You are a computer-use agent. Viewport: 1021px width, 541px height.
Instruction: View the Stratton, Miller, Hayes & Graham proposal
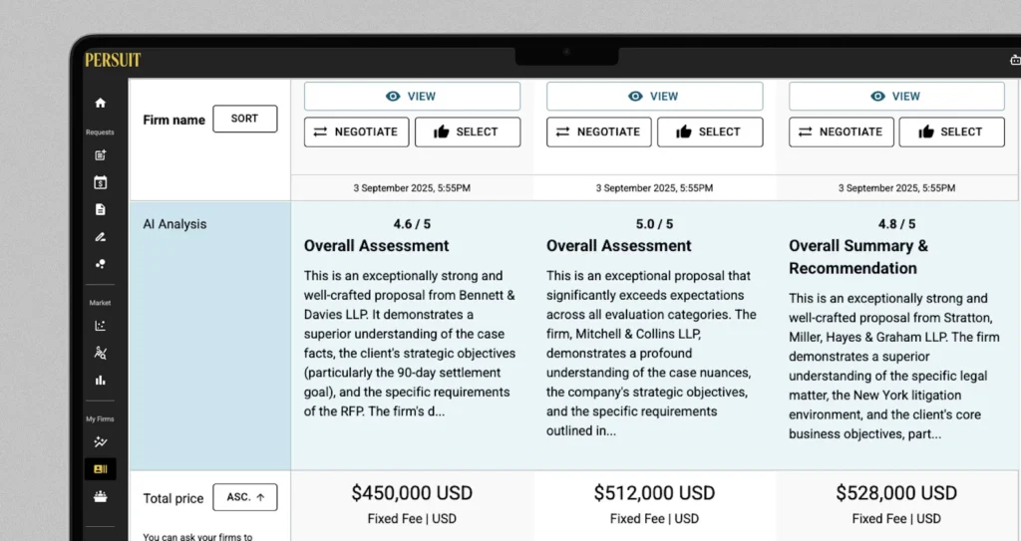[896, 97]
